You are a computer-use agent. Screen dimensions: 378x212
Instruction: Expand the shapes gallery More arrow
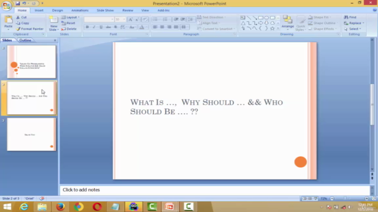(278, 29)
